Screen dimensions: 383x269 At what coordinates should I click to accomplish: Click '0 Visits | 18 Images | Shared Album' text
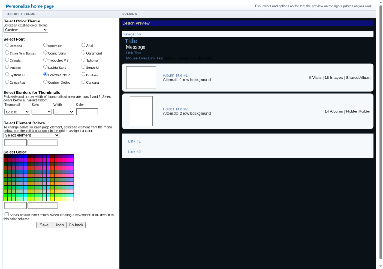(x=340, y=78)
